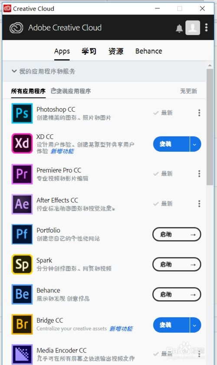Open After Effects CC more options menu
This screenshot has height=365, width=217.
(x=199, y=204)
